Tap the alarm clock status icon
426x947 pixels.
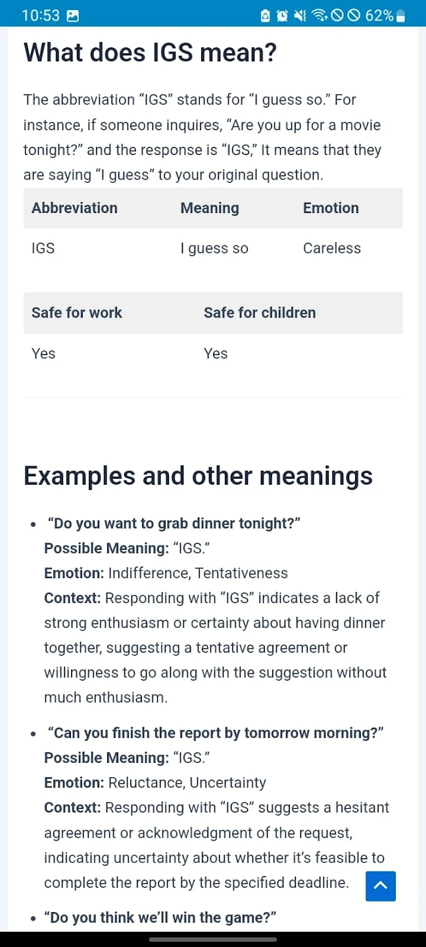[282, 16]
